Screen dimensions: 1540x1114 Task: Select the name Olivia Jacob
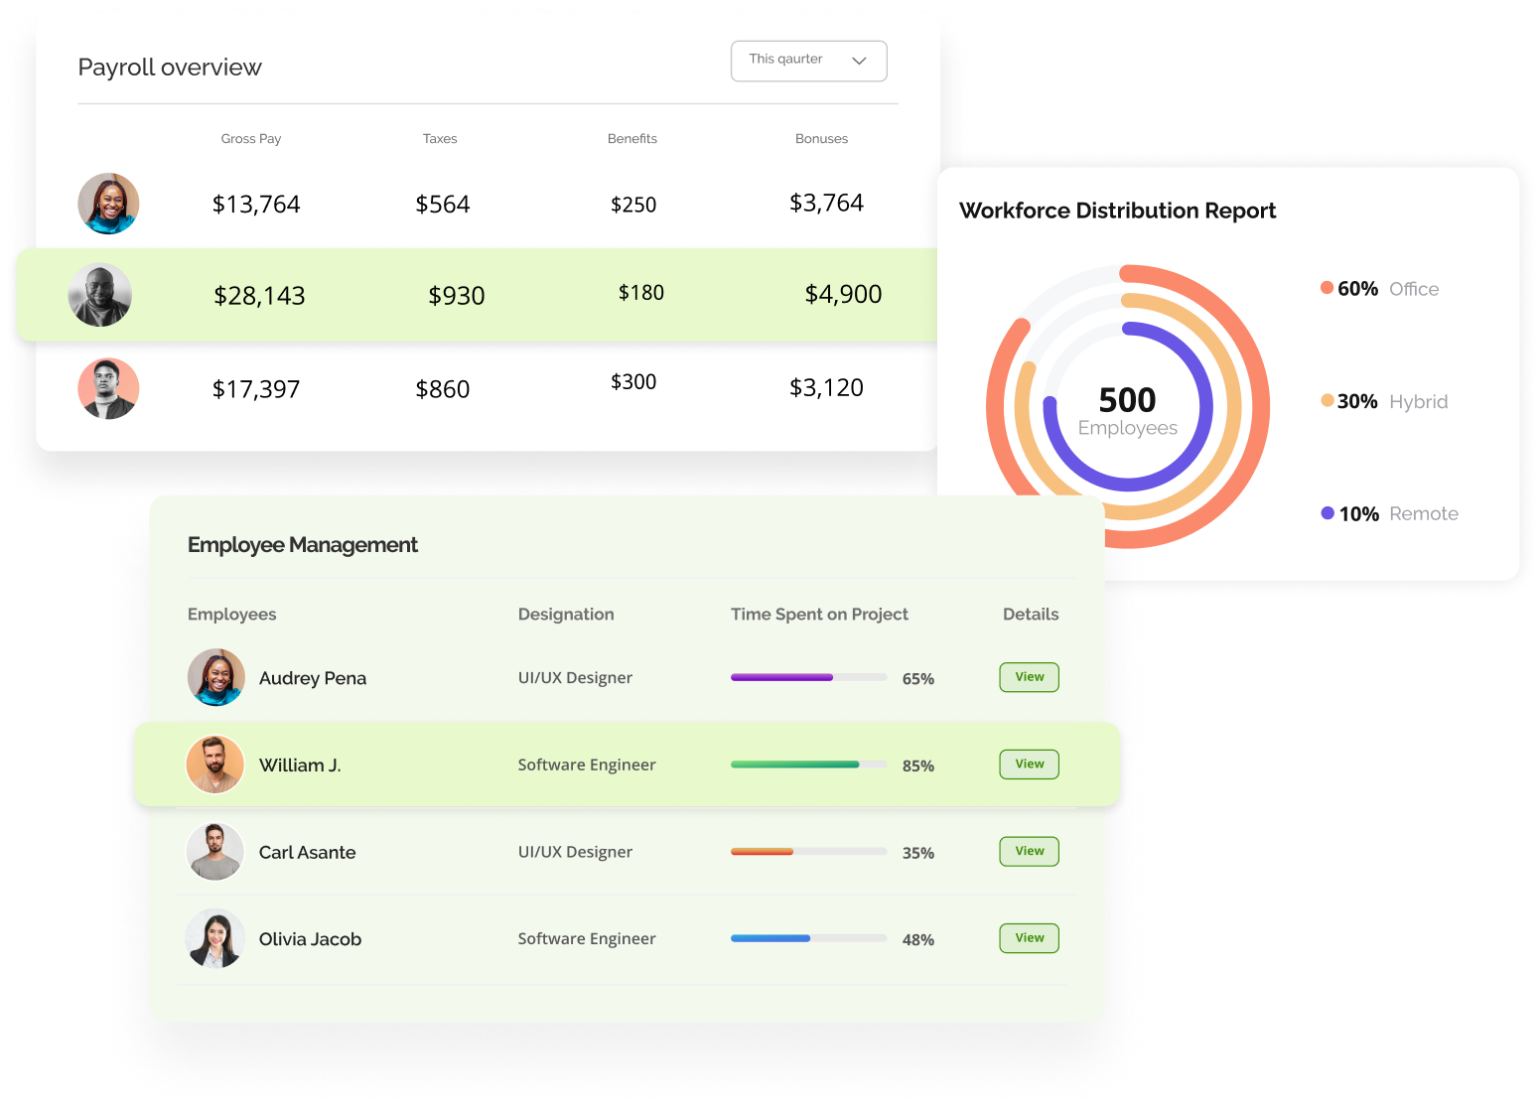310,939
